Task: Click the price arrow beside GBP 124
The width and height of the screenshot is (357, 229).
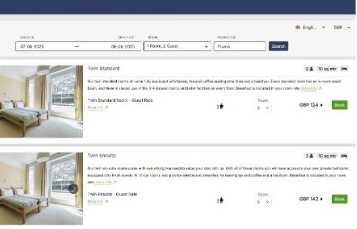Action: coord(322,105)
